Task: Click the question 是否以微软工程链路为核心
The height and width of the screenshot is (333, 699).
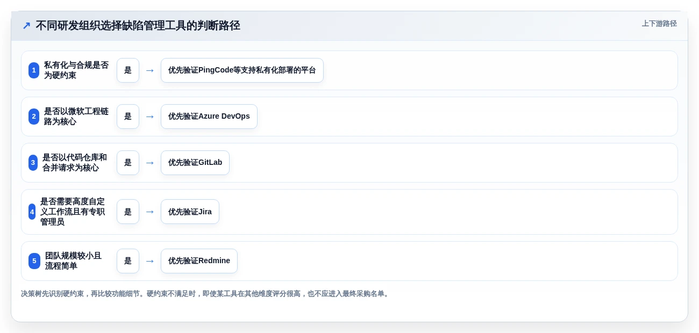Action: [x=76, y=117]
